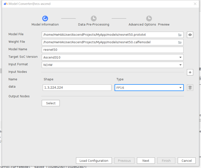Click the Data Pre-Processing step icon
Viewport: 201px width, 168px height.
[94, 18]
